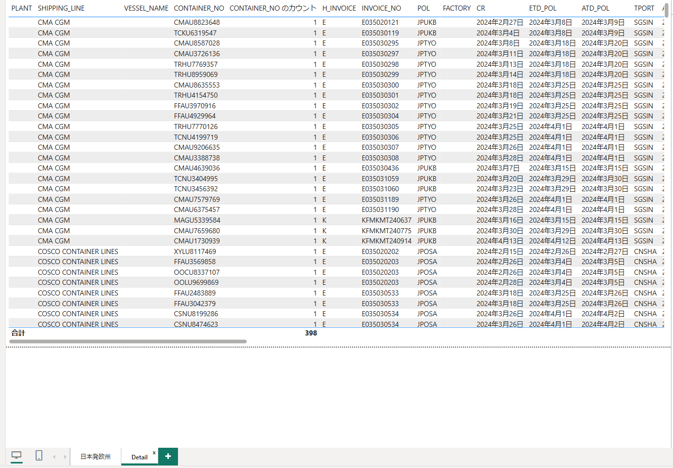Switch to mobile layout view icon
The image size is (673, 468).
click(x=39, y=456)
